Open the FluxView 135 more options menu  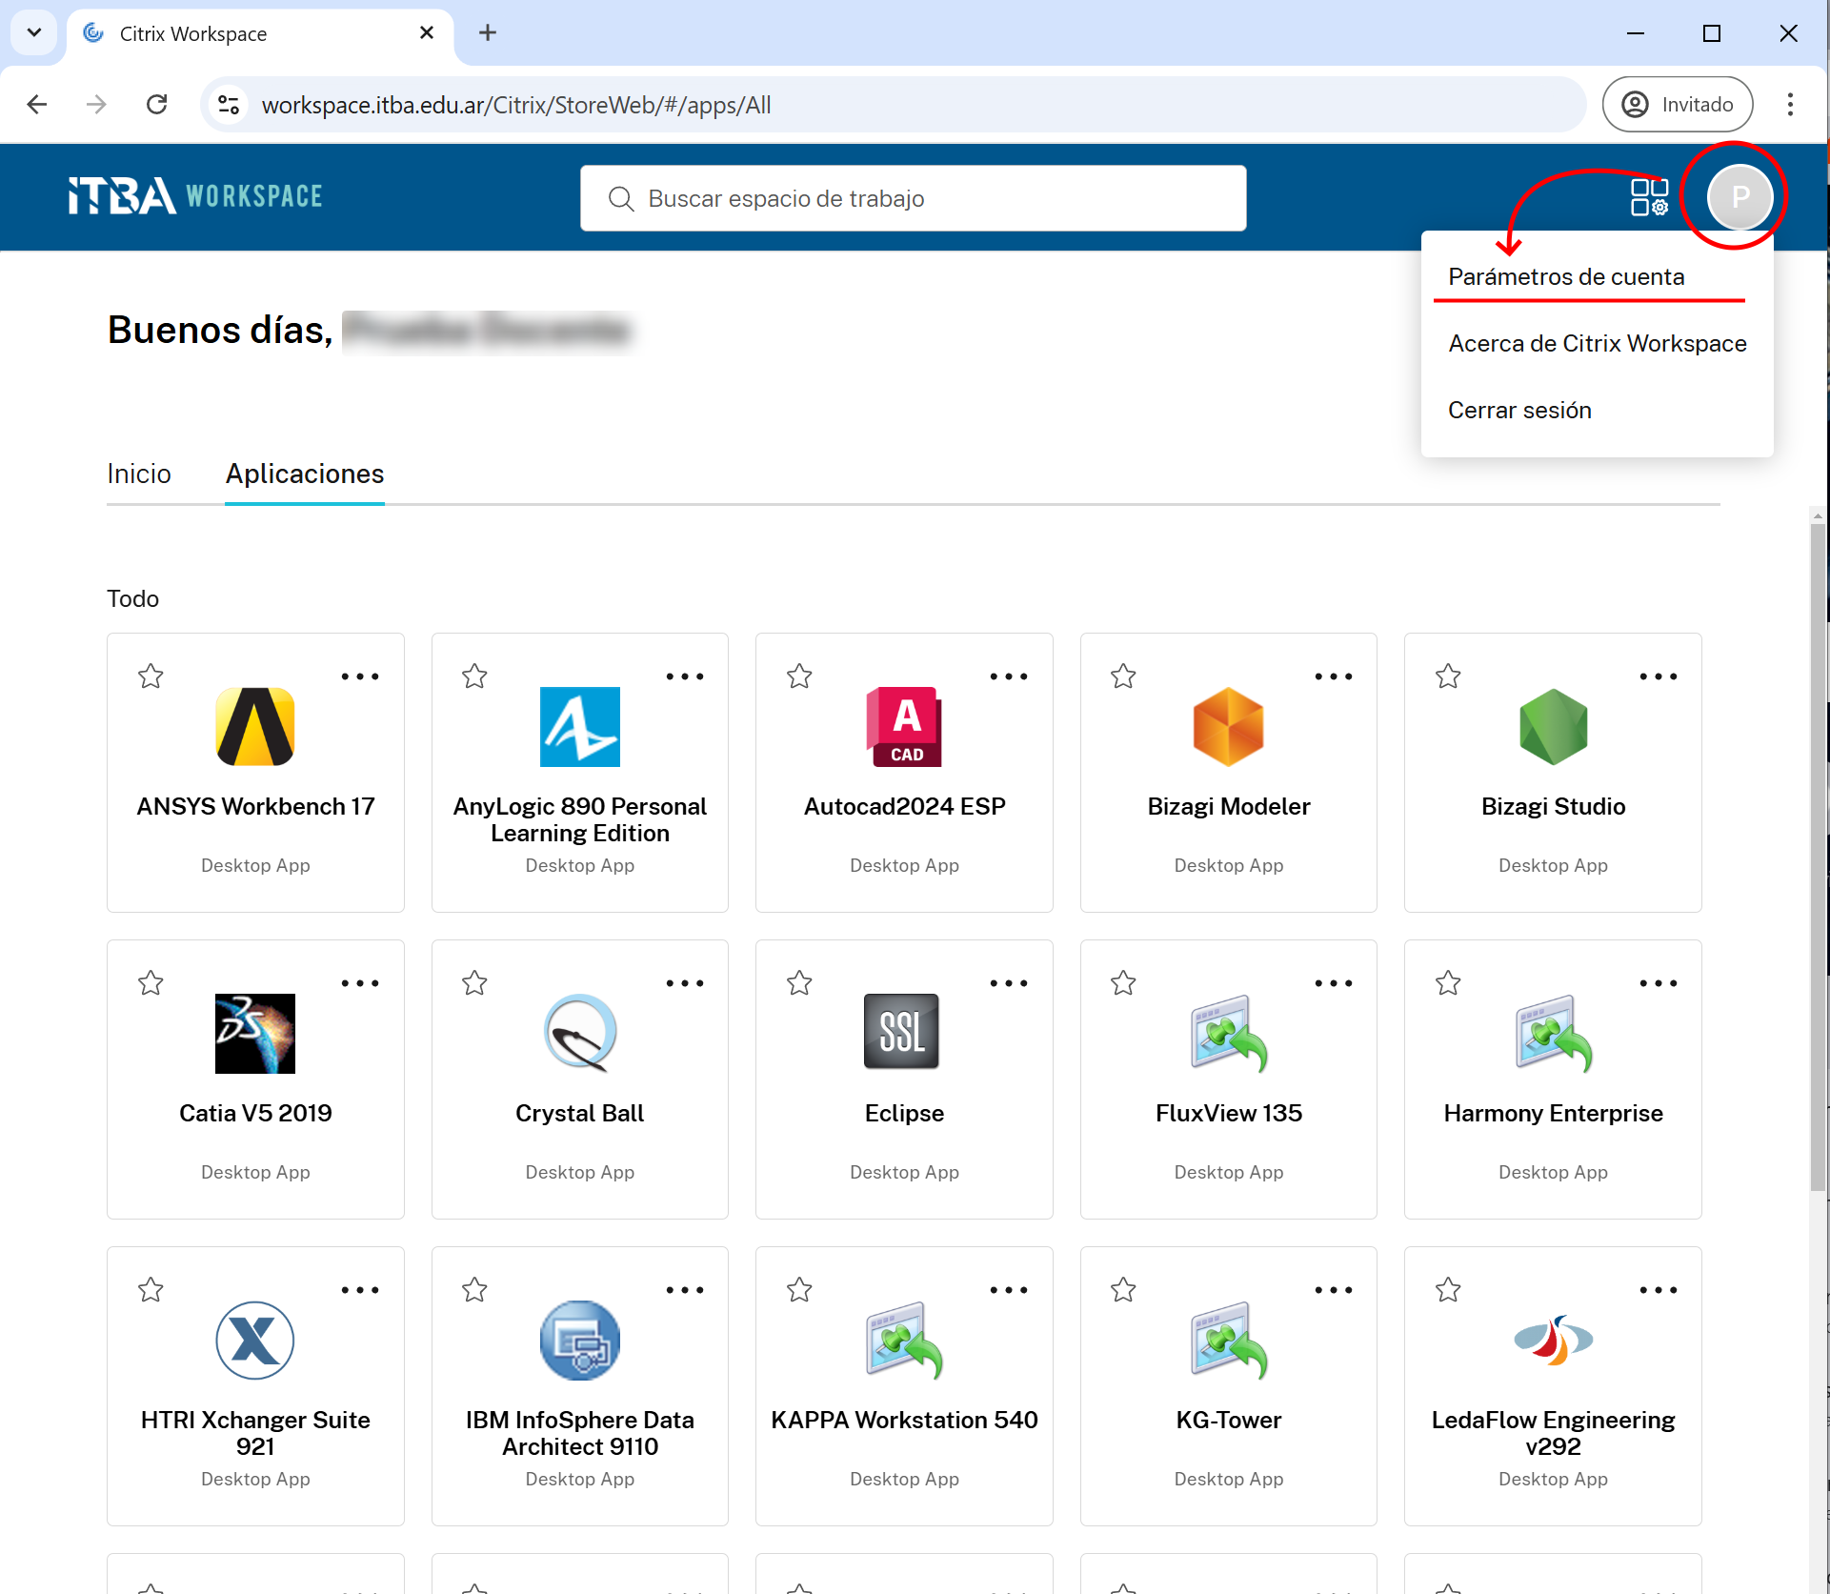[1333, 983]
